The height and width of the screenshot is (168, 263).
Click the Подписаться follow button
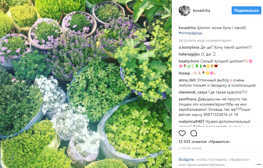click(x=246, y=10)
